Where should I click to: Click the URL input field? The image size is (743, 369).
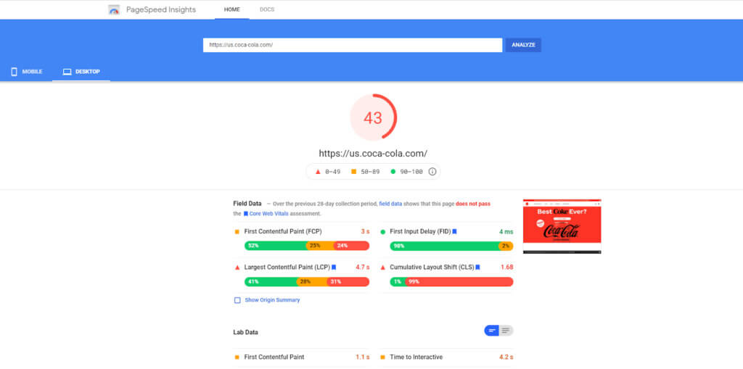[x=353, y=45]
